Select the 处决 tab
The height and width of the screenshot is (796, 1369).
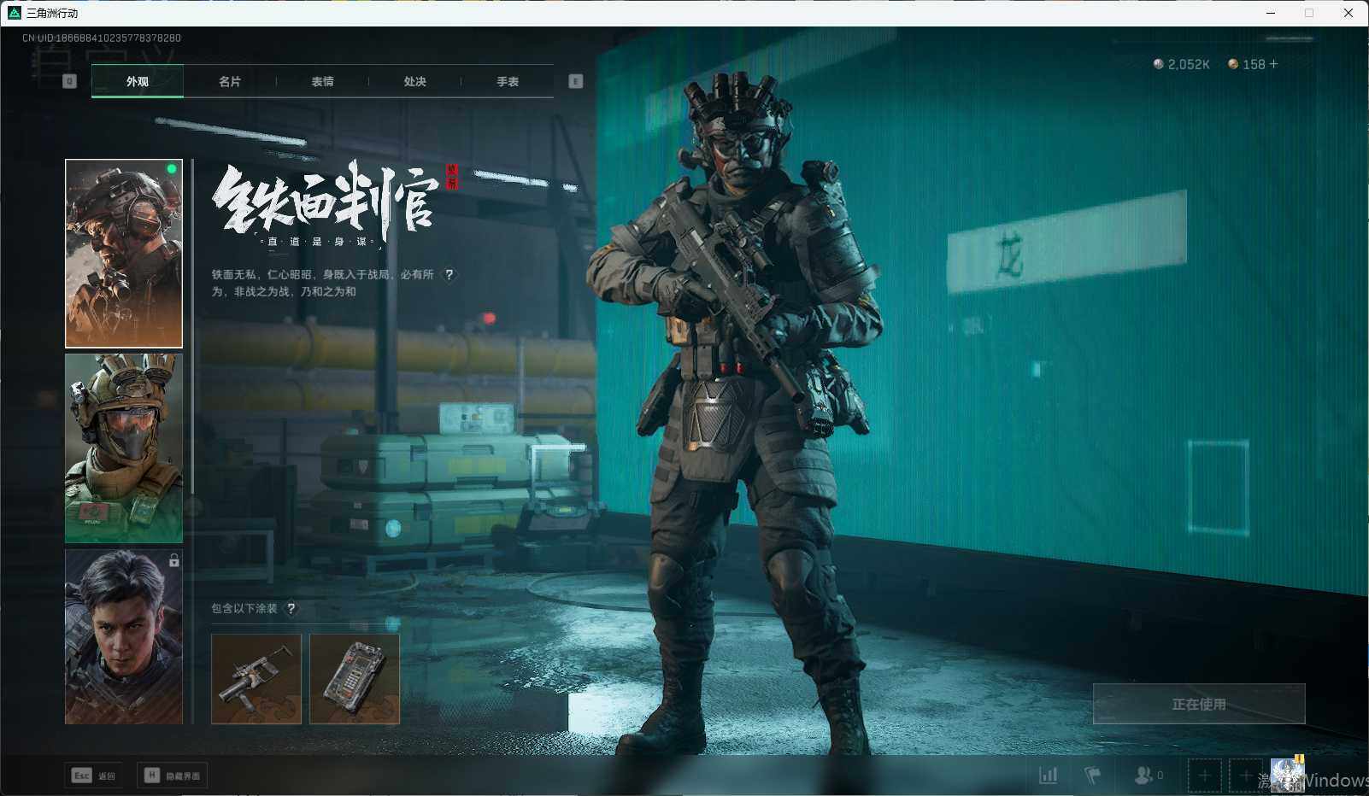point(414,81)
